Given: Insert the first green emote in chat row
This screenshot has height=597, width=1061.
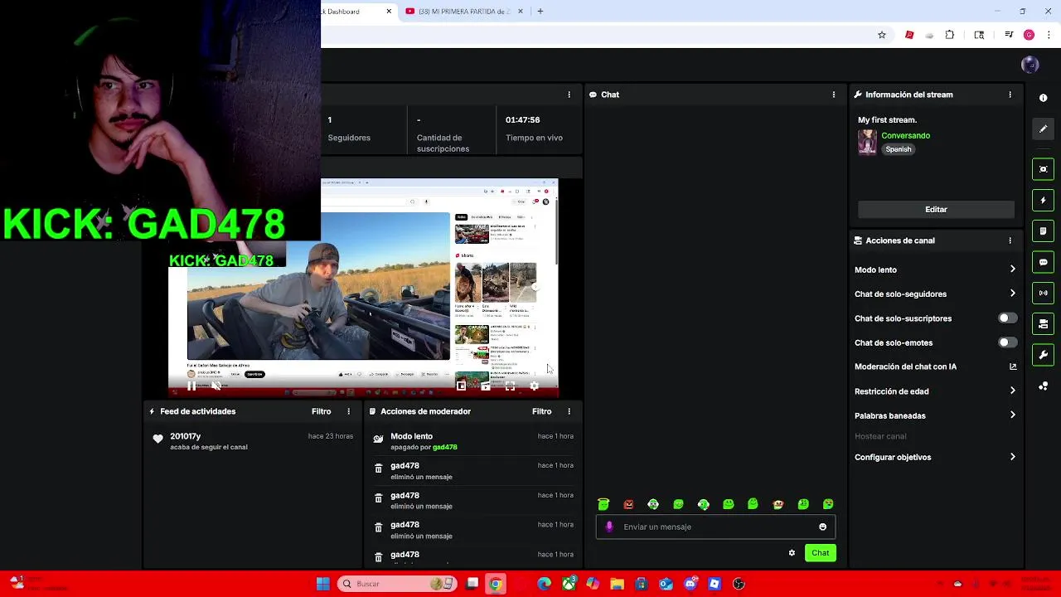Looking at the screenshot, I should point(603,504).
